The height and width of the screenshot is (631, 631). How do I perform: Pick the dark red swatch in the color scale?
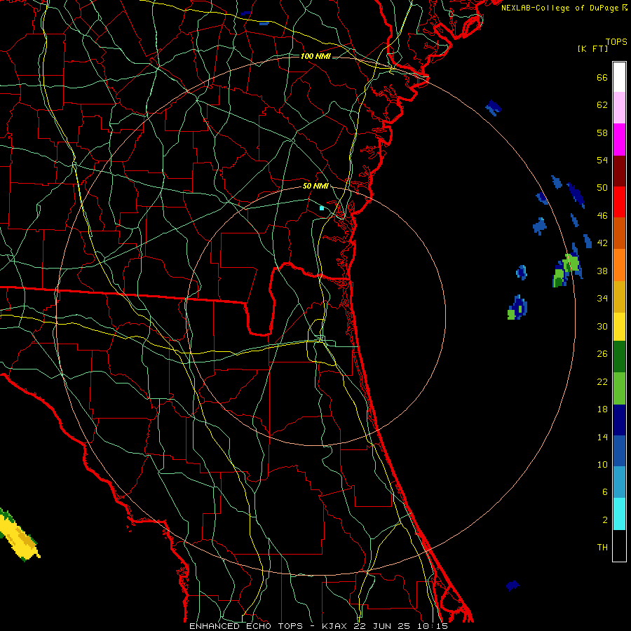coord(619,171)
